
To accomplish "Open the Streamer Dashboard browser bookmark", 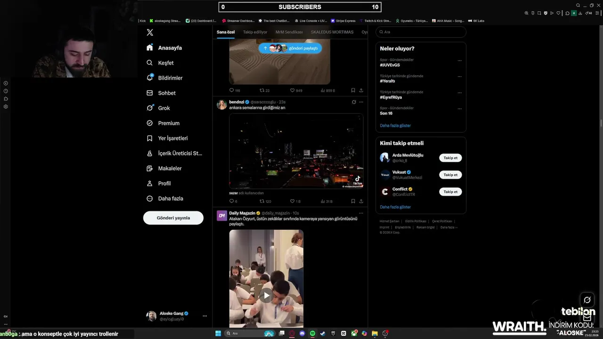I will tap(238, 21).
